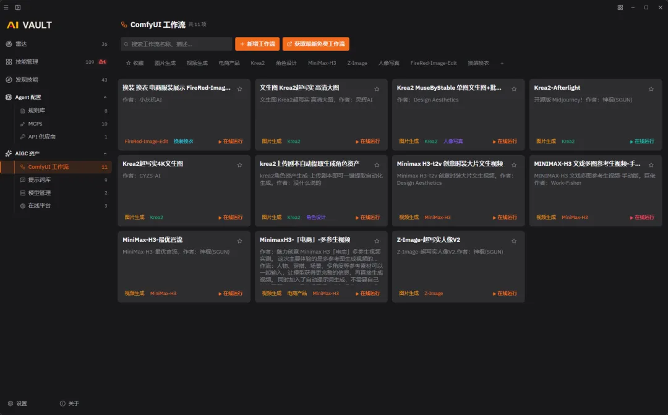The image size is (668, 415).
Task: Collapse the Agent 配置 section
Action: 105,97
